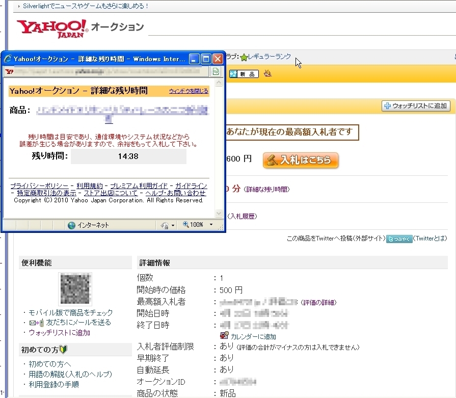Viewport: 456px width, 398px height.
Task: Click the あなたが現在の最高額入札者です notice
Action: (x=291, y=132)
